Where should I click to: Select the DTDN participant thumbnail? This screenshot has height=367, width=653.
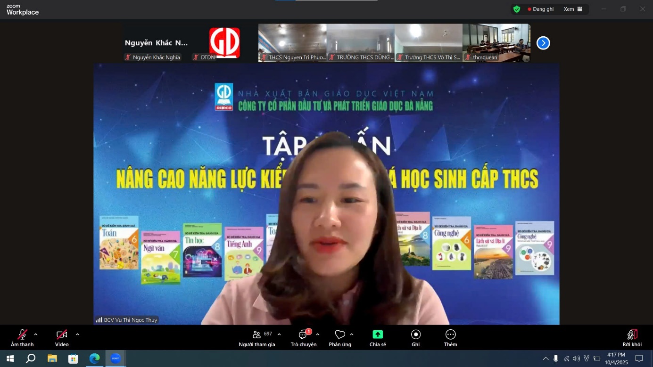tap(224, 43)
